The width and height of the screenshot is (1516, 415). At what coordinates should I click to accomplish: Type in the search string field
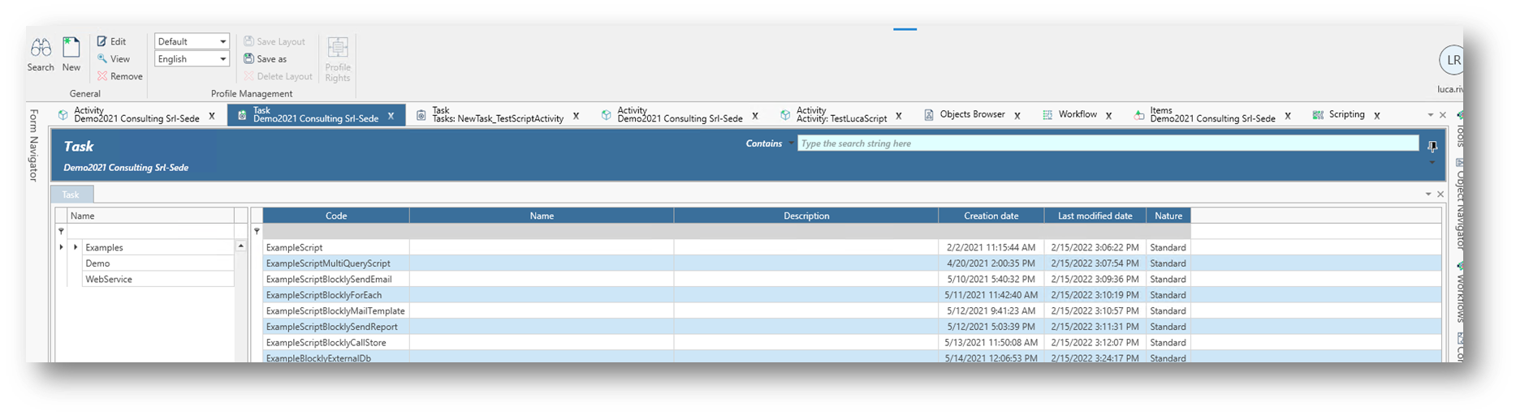1107,143
